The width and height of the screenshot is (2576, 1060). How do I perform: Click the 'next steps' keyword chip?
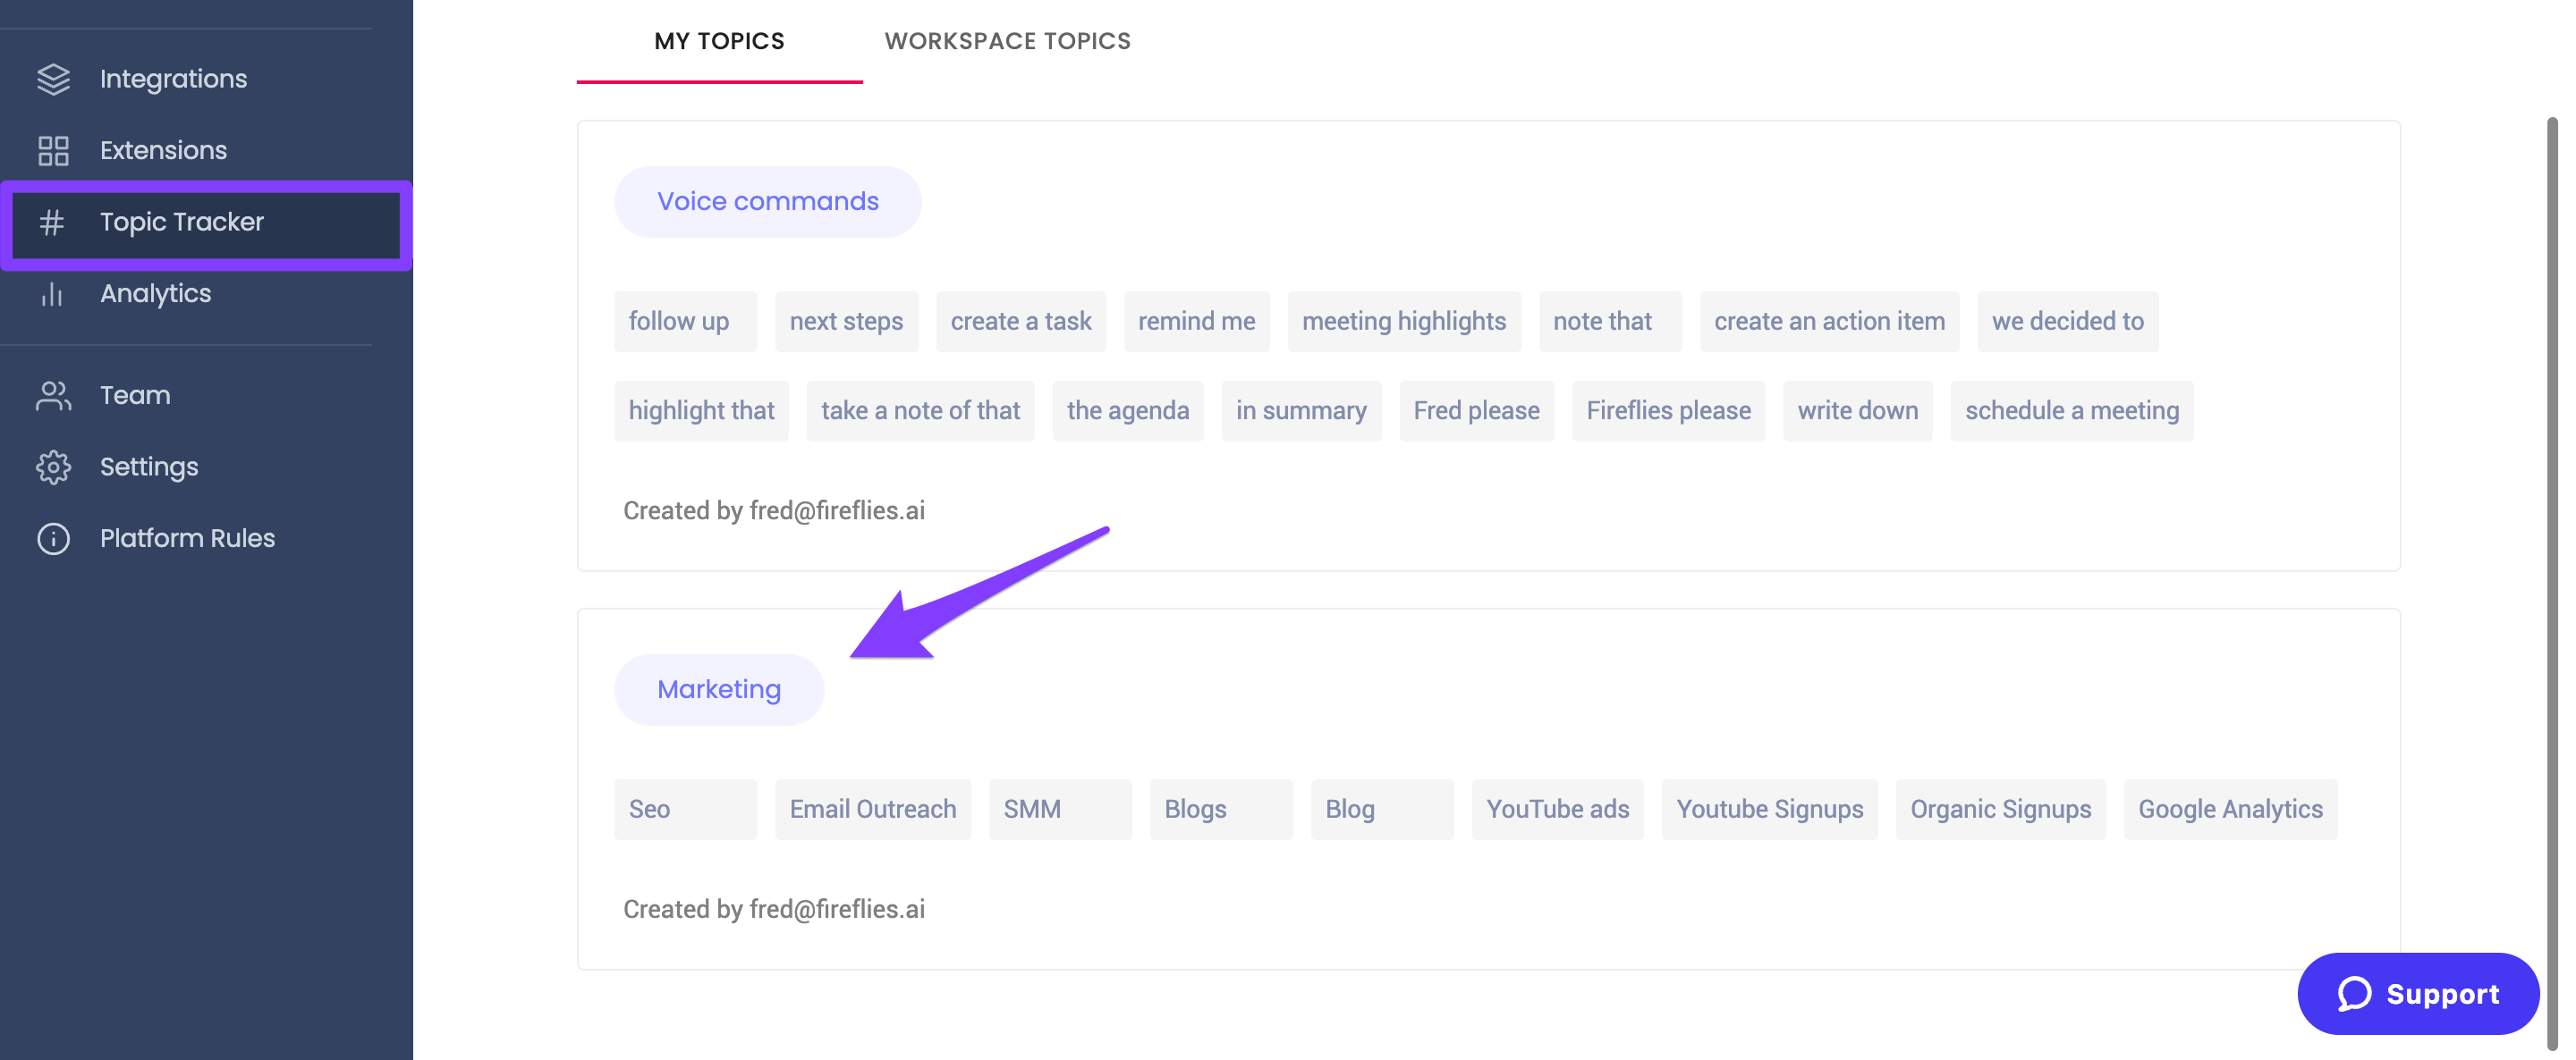coord(846,322)
